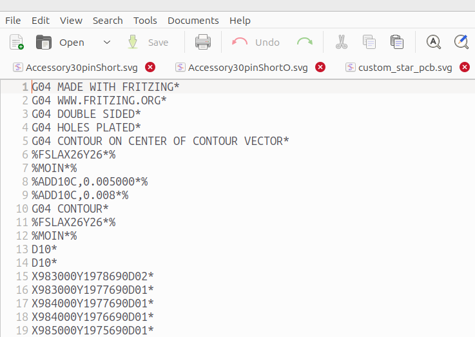
Task: Click the New document icon
Action: point(17,43)
